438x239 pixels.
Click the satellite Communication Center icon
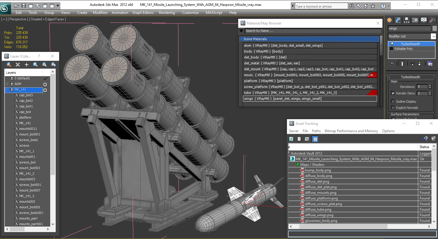tap(366, 6)
